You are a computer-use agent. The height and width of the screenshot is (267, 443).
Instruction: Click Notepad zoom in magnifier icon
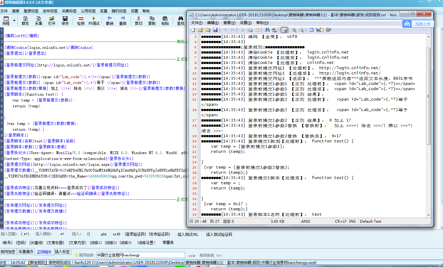click(294, 30)
